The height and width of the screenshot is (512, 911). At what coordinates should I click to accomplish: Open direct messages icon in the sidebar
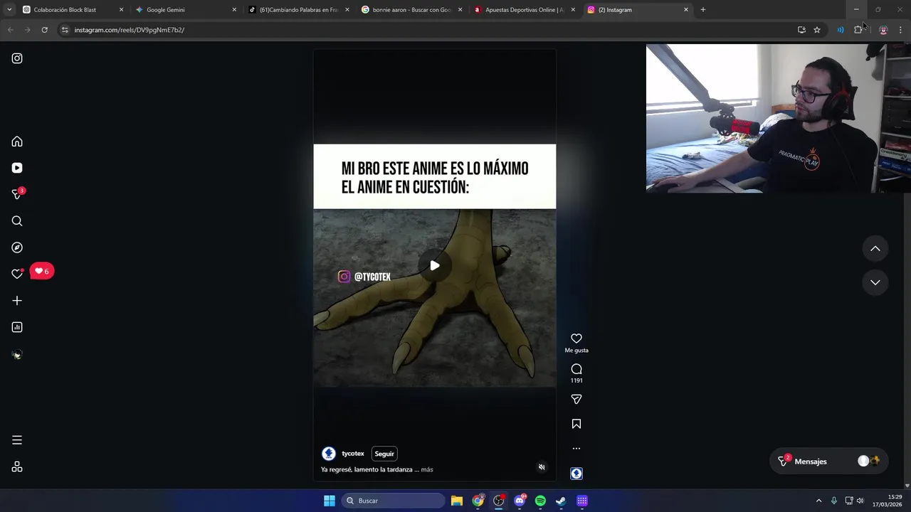pyautogui.click(x=17, y=194)
